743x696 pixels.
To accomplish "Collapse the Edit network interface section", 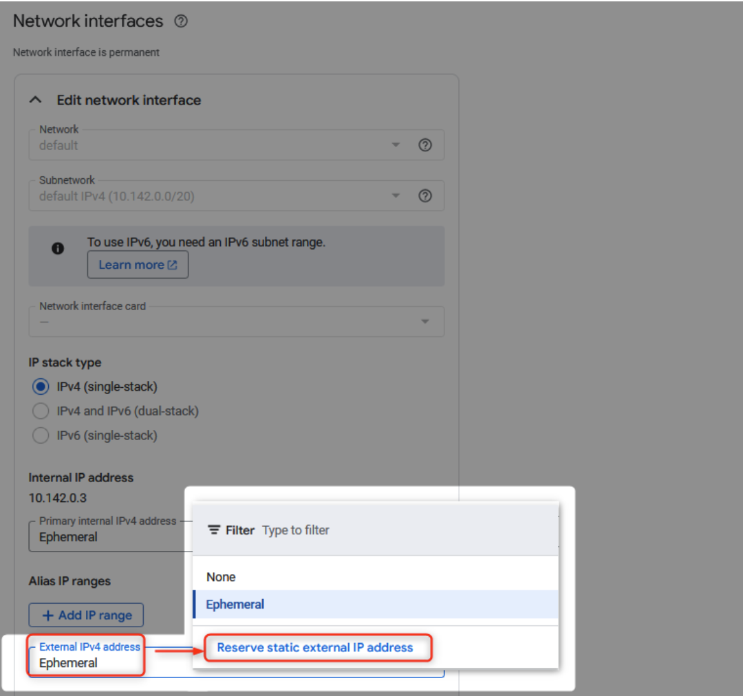I will [x=35, y=99].
